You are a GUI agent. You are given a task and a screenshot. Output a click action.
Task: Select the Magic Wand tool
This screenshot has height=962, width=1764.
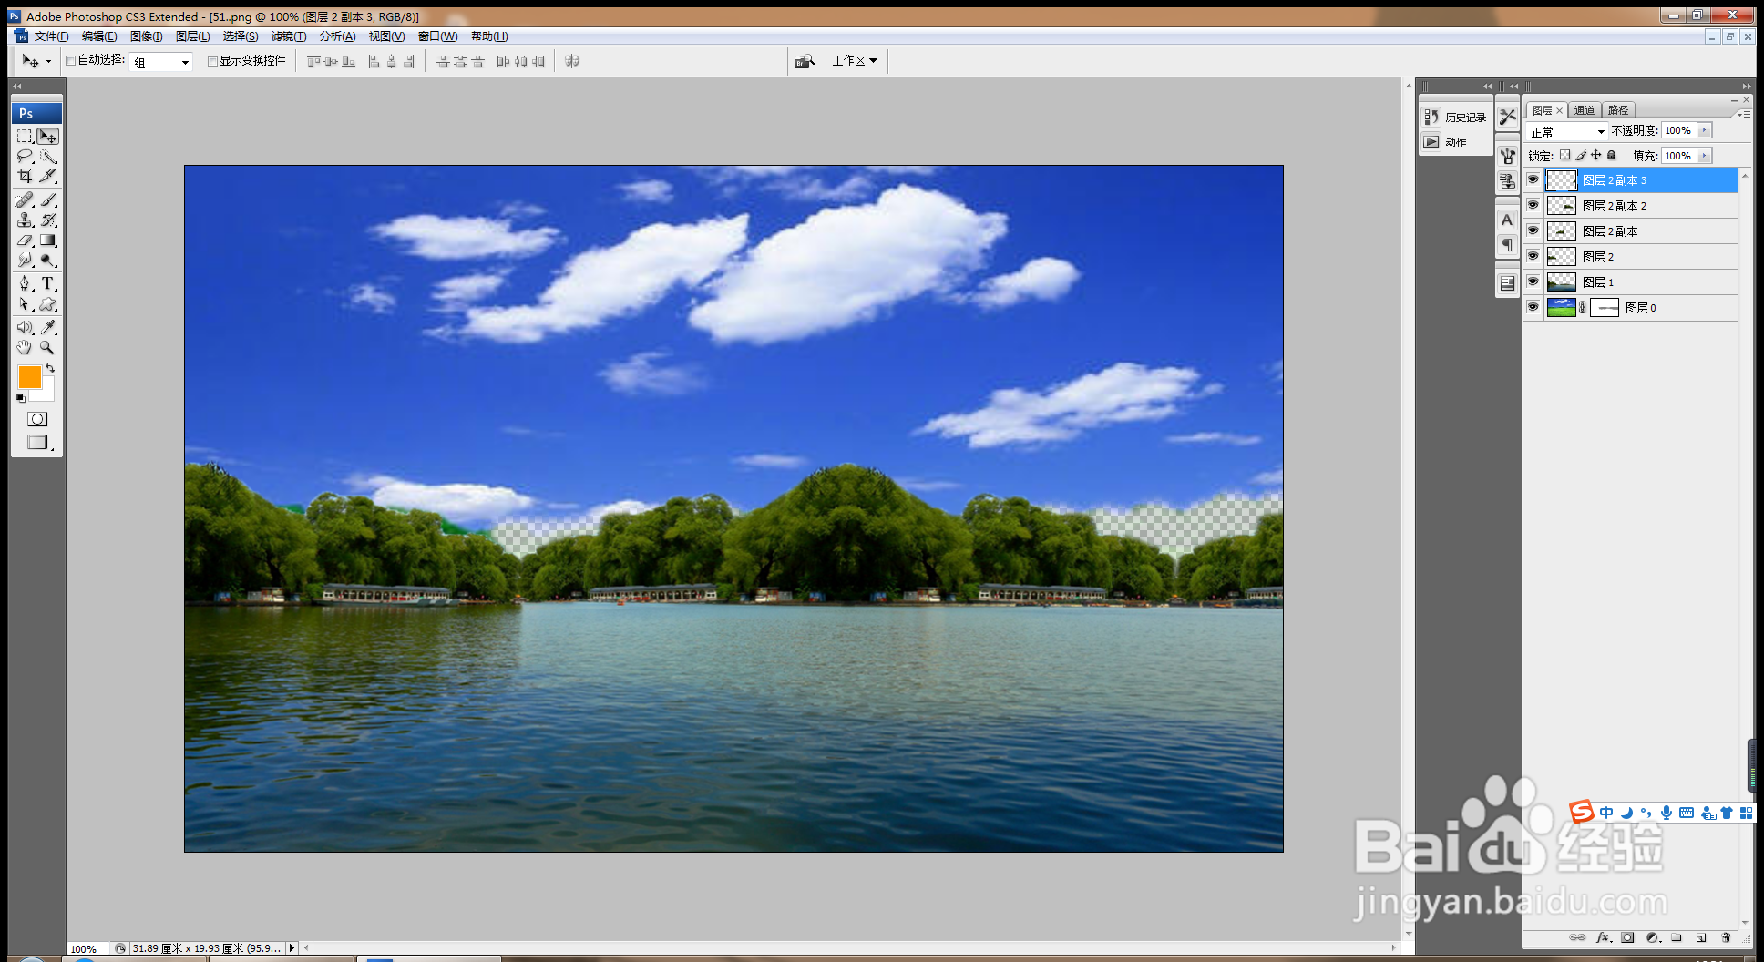click(48, 156)
